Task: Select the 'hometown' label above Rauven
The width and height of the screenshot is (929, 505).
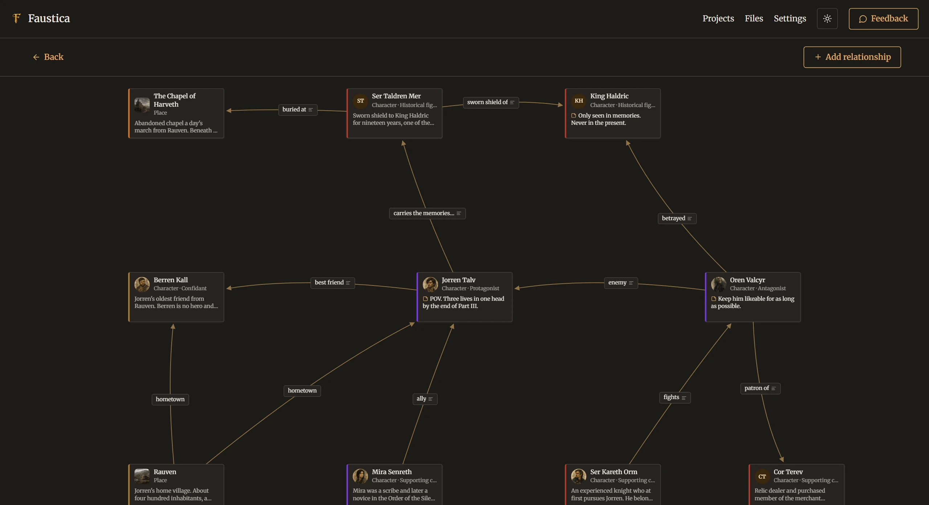Action: click(x=170, y=399)
